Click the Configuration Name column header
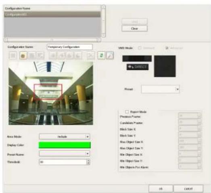The height and width of the screenshot is (193, 211). pyautogui.click(x=52, y=8)
